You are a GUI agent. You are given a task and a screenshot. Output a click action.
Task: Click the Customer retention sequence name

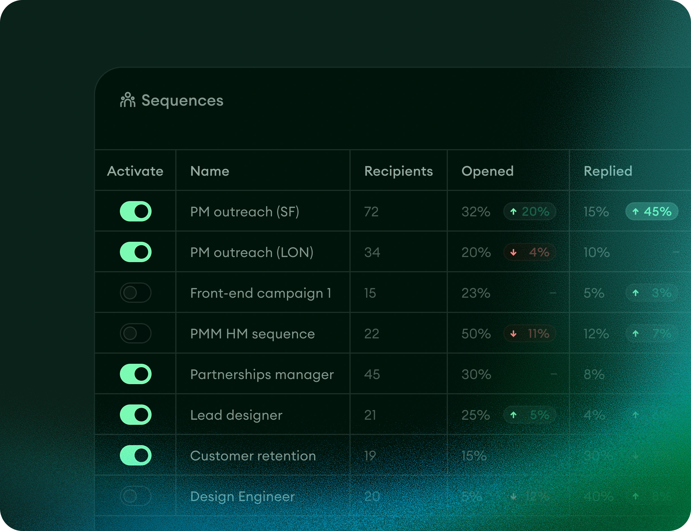coord(253,456)
